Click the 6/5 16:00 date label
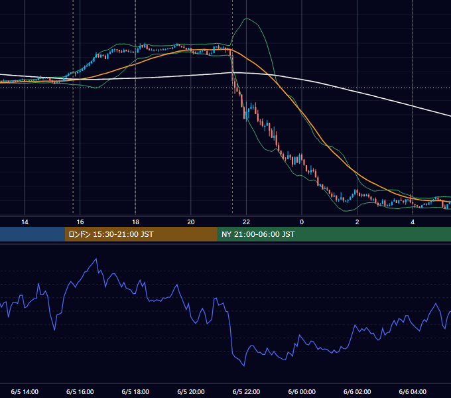Viewport: 451px width, 398px height. click(x=80, y=391)
